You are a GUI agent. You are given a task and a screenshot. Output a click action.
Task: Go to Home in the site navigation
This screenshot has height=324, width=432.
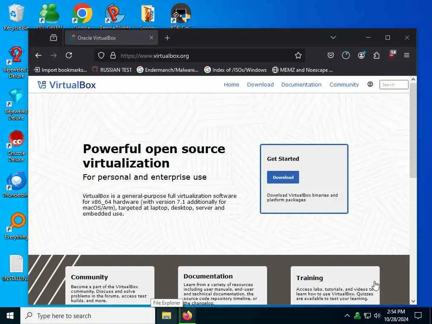(x=232, y=84)
